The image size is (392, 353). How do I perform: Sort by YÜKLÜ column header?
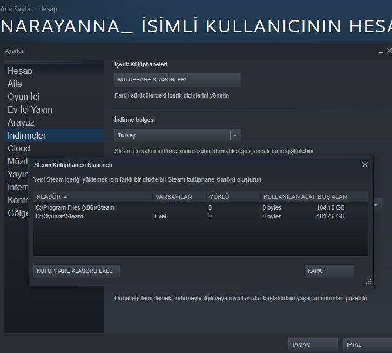pyautogui.click(x=233, y=197)
